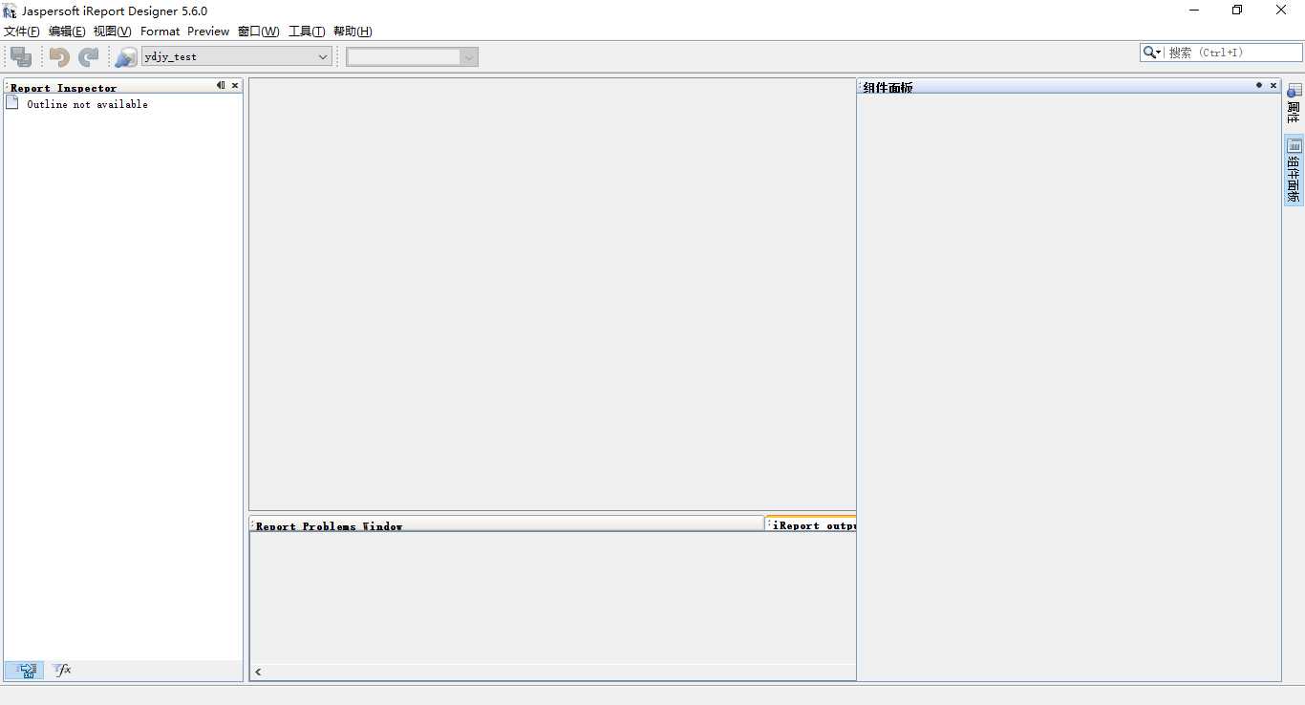
Task: Open the report datasources icon next to ydjy_test
Action: (x=125, y=57)
